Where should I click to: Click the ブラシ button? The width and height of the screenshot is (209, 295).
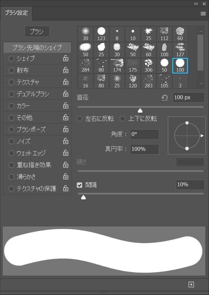click(37, 32)
